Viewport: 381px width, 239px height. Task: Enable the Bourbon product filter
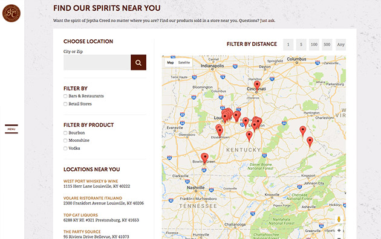click(65, 133)
